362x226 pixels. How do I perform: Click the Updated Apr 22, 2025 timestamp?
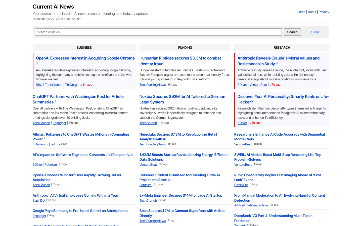(57, 19)
